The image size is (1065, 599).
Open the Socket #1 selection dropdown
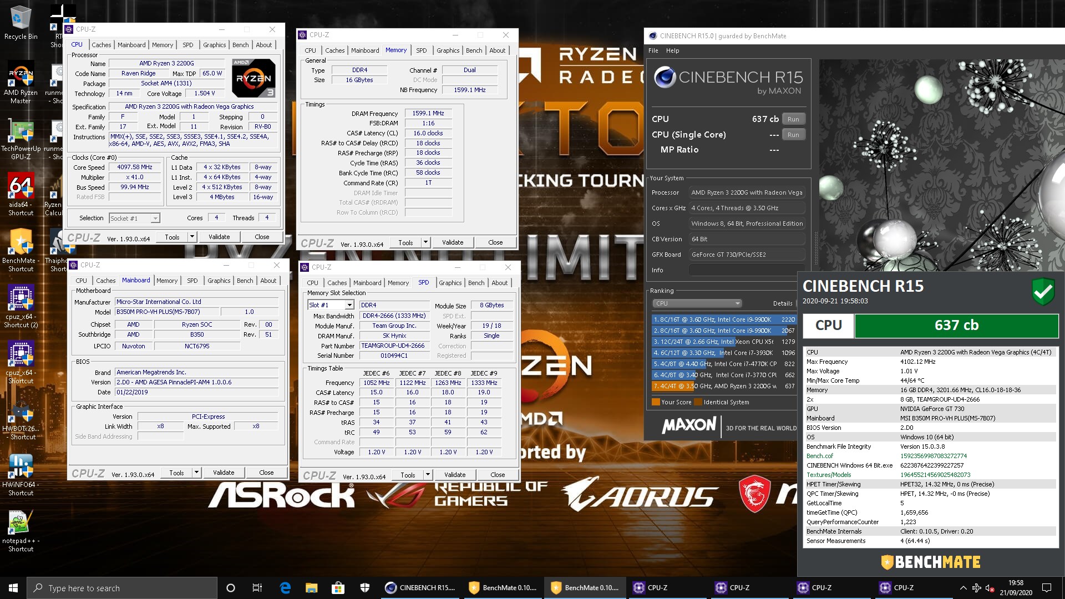click(x=135, y=219)
